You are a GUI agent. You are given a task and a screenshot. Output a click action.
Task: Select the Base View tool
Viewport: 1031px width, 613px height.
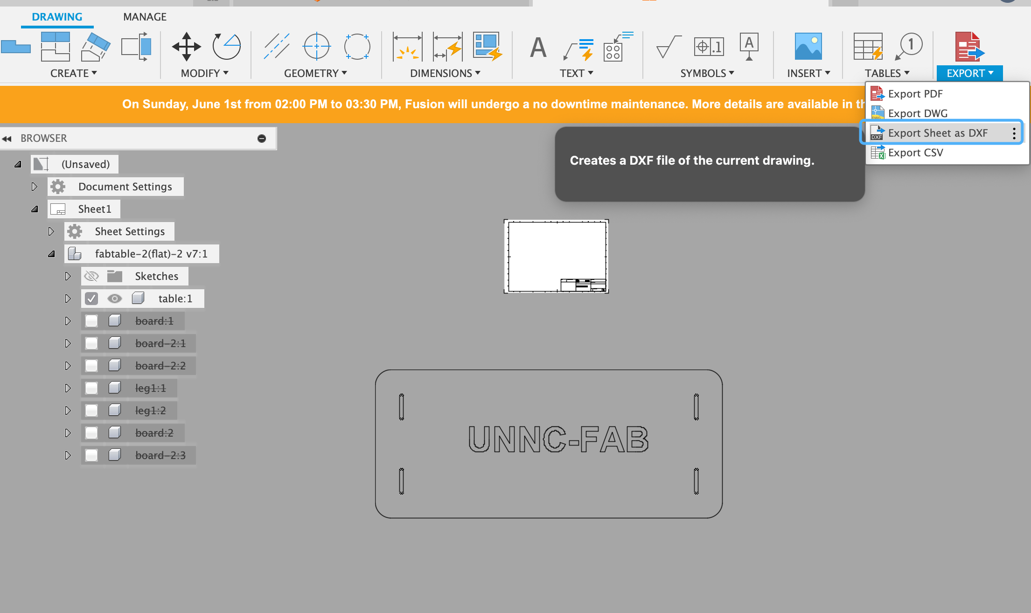[x=15, y=47]
